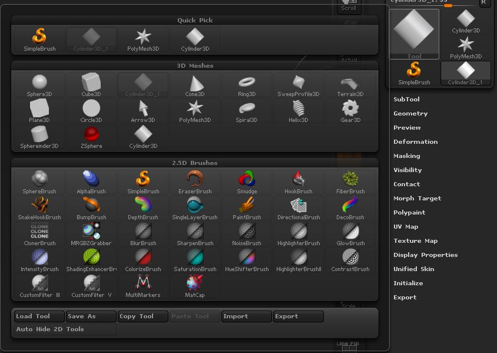Pick the SnakeHookBrush

click(x=39, y=208)
